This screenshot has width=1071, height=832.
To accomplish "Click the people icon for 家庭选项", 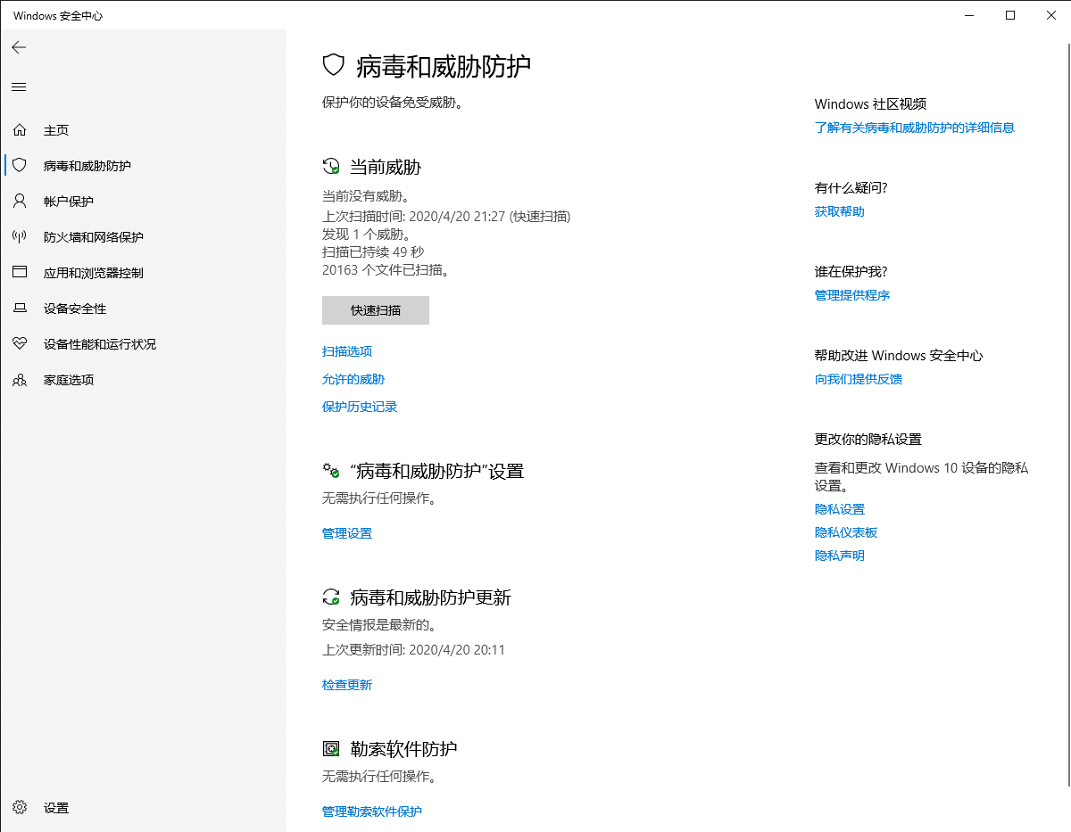I will click(x=20, y=380).
